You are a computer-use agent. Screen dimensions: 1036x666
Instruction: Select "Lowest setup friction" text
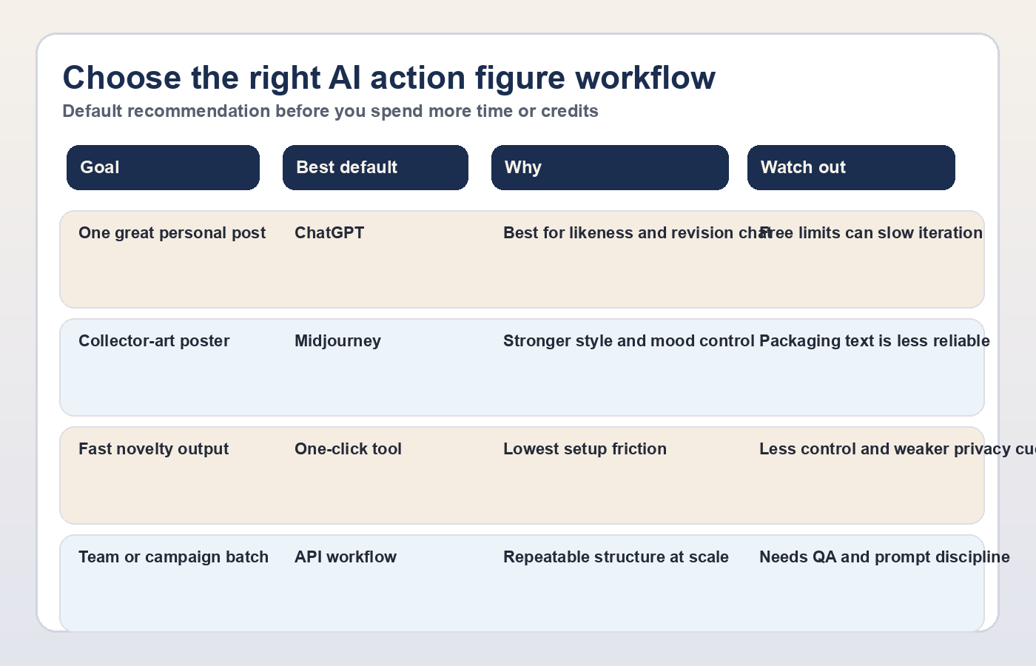tap(585, 449)
